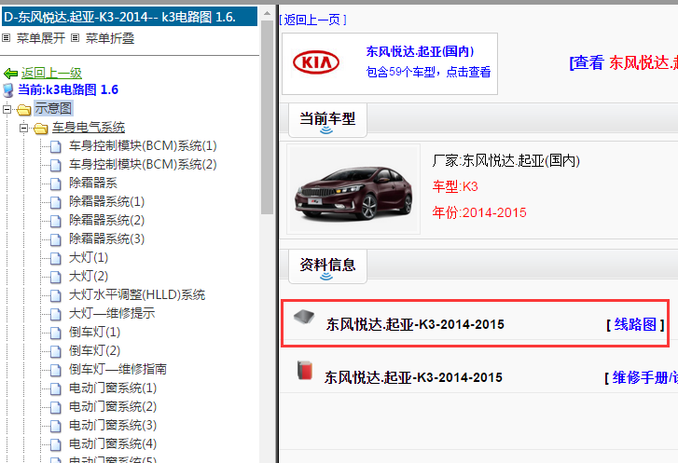Open 电动门窗系统(1) item

(113, 388)
